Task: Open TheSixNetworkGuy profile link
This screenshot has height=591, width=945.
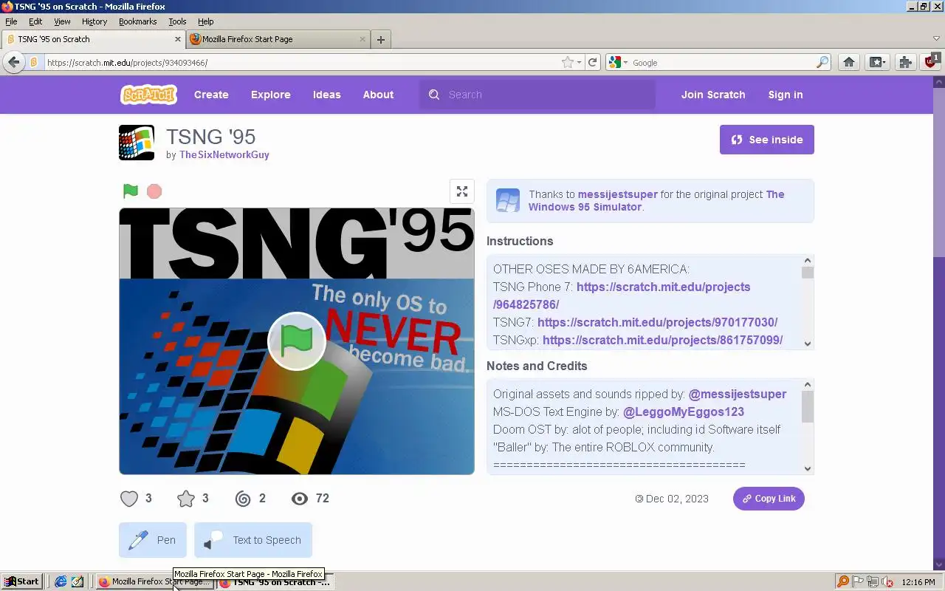Action: click(224, 155)
